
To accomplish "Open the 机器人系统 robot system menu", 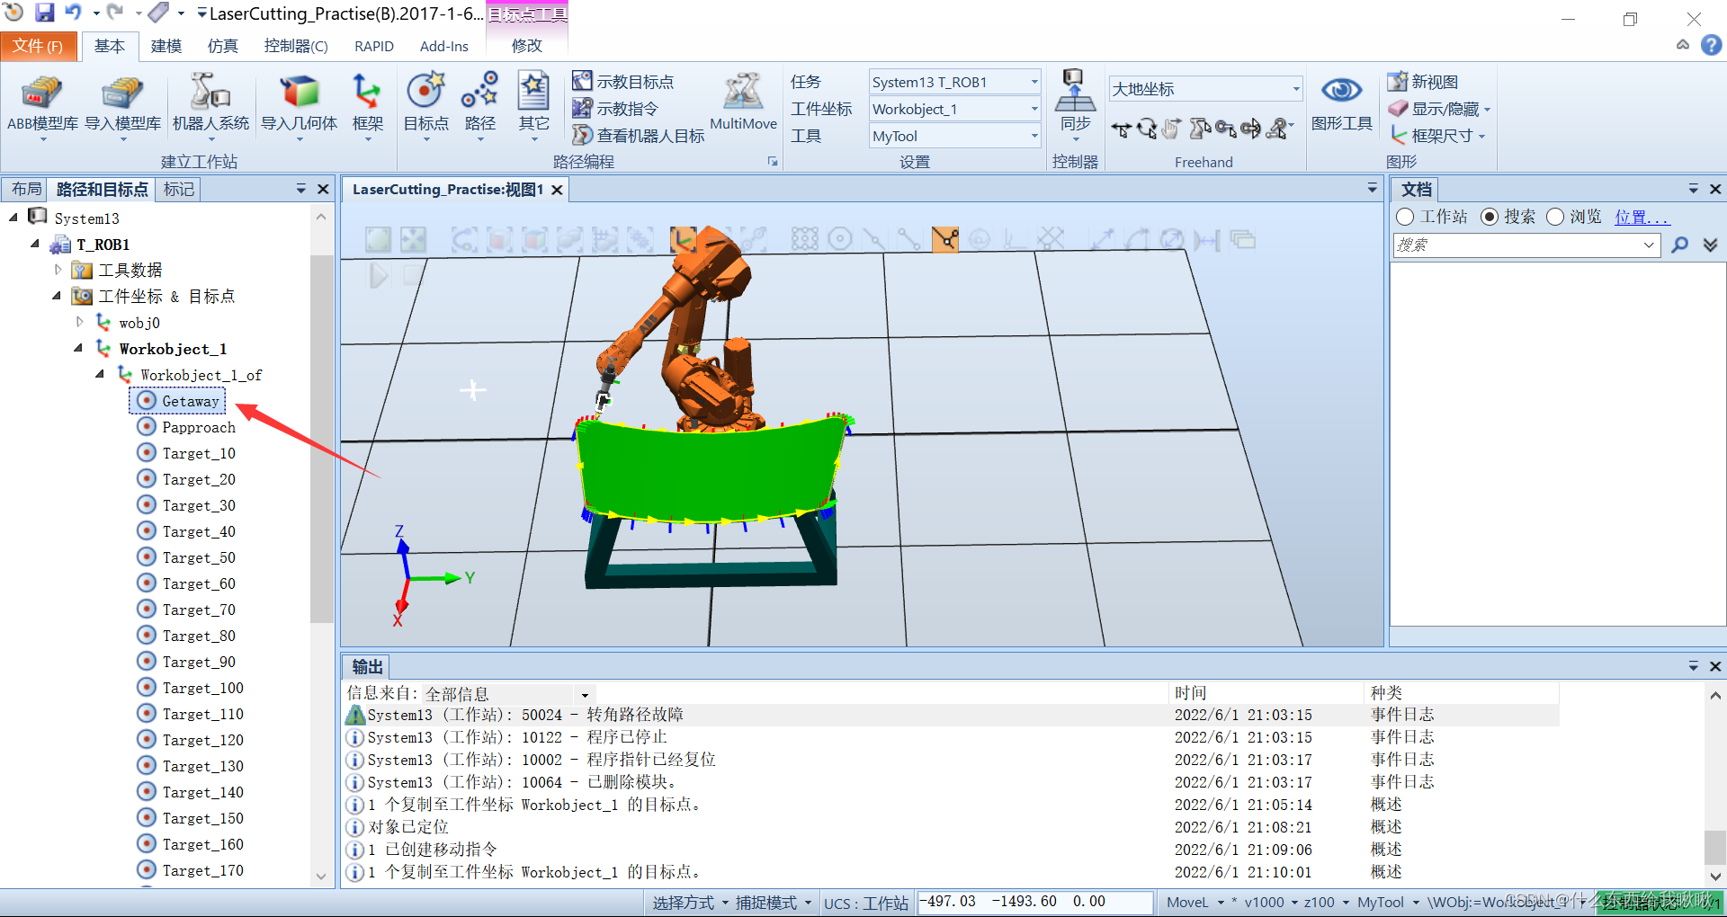I will pyautogui.click(x=210, y=105).
